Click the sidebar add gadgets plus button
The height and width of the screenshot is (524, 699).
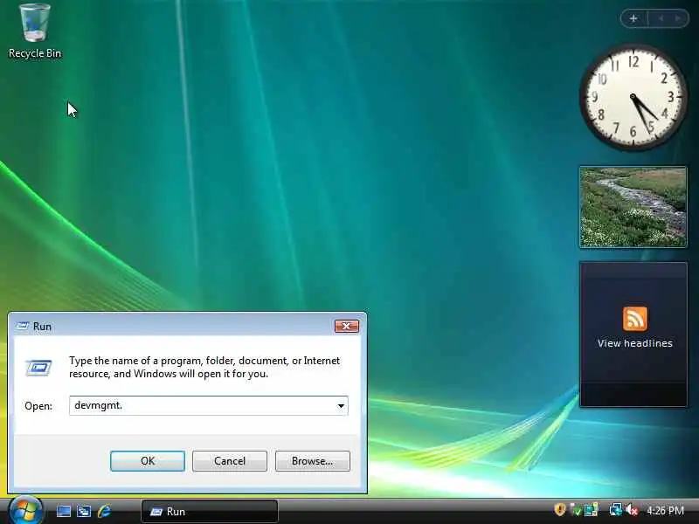coord(633,18)
